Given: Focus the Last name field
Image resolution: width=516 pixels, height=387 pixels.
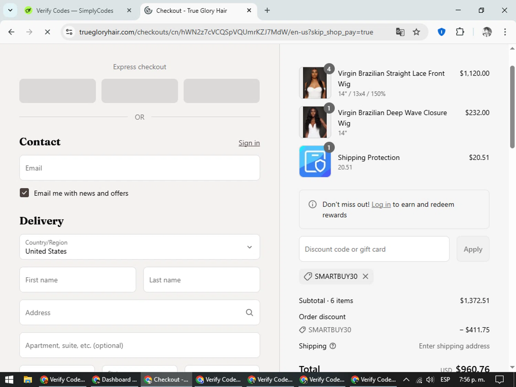Looking at the screenshot, I should coord(202,280).
